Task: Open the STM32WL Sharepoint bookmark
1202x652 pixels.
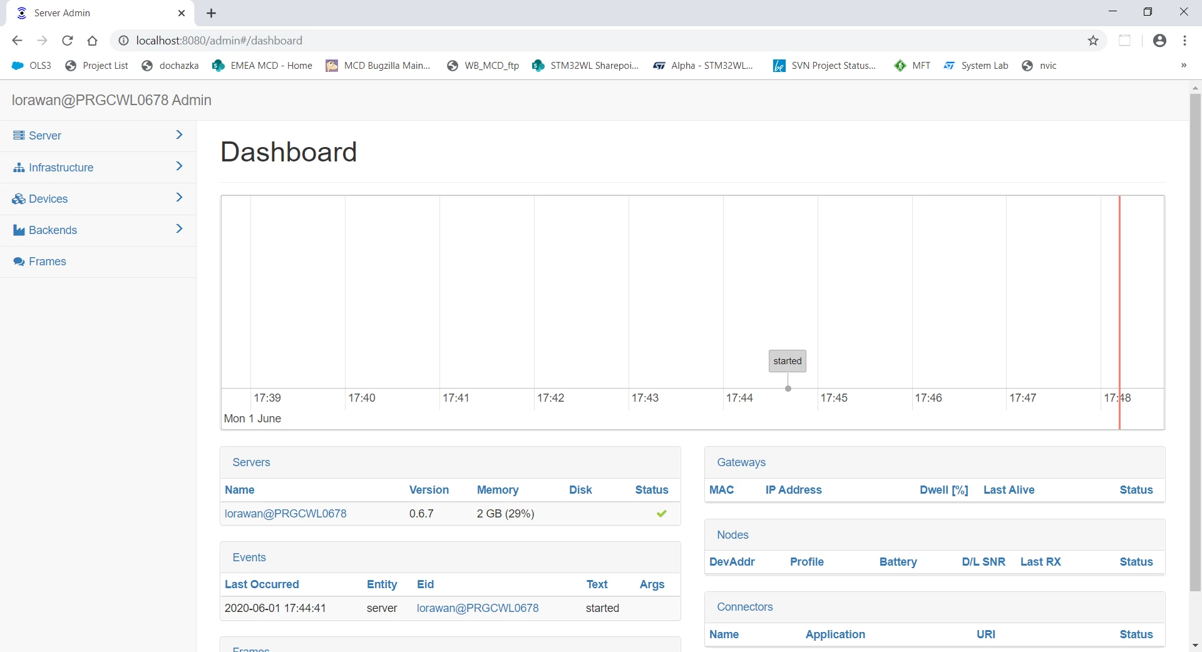Action: [x=585, y=66]
